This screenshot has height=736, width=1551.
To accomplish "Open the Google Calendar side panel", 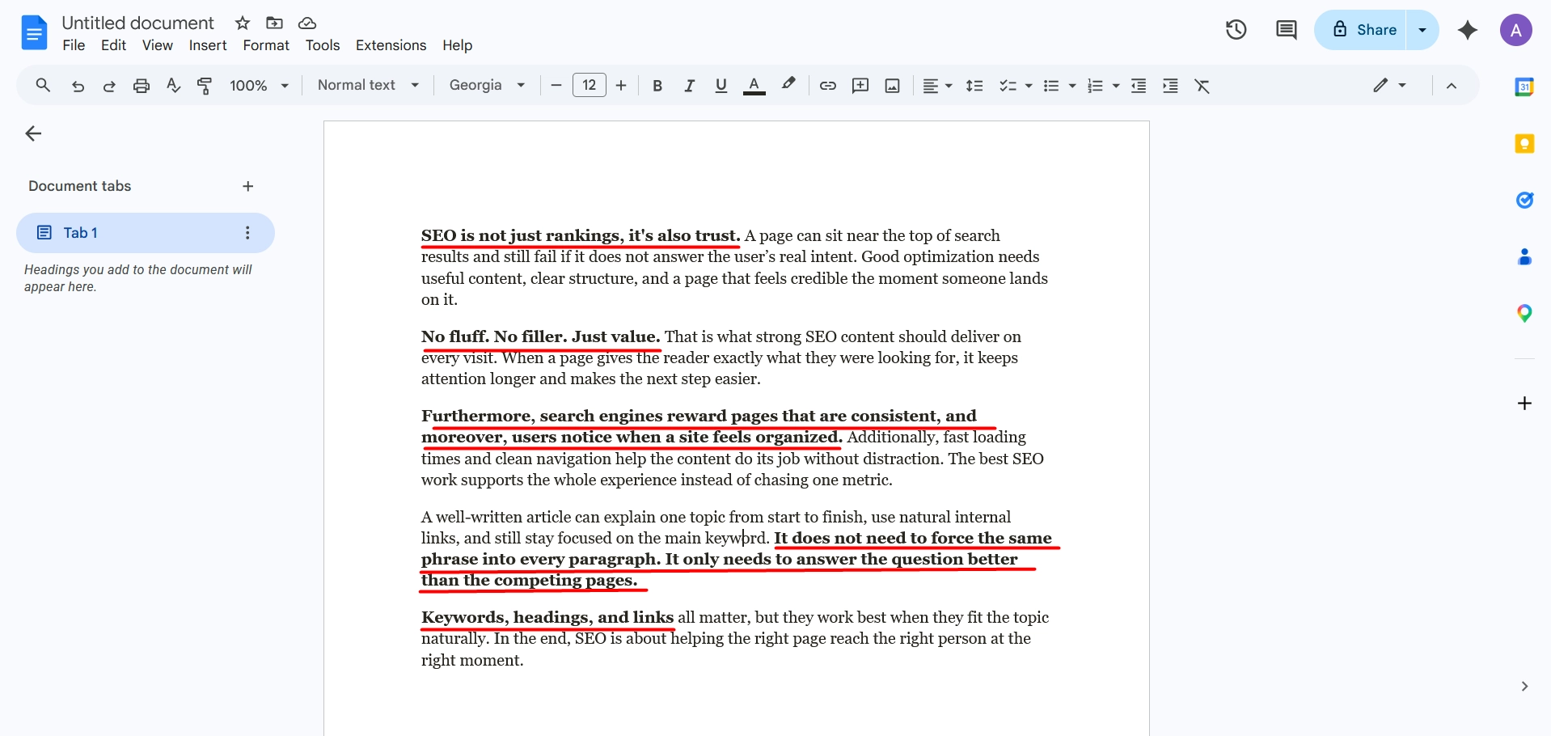I will pyautogui.click(x=1524, y=87).
